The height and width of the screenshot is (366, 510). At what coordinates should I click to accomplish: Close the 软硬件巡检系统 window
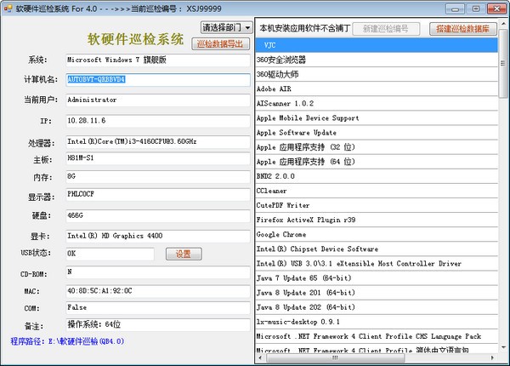coord(496,9)
